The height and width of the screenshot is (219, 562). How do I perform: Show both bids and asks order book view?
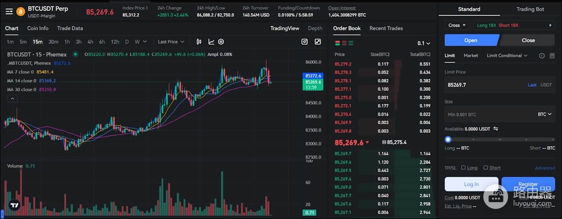[337, 43]
